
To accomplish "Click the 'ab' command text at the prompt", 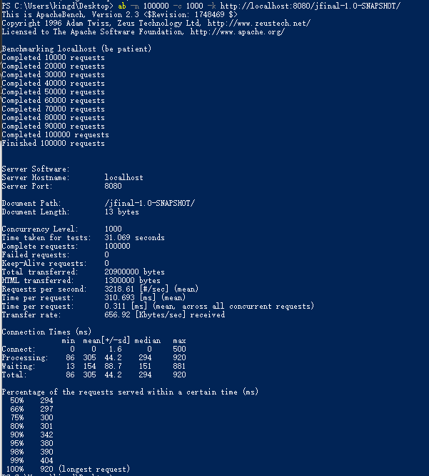I will pos(122,6).
